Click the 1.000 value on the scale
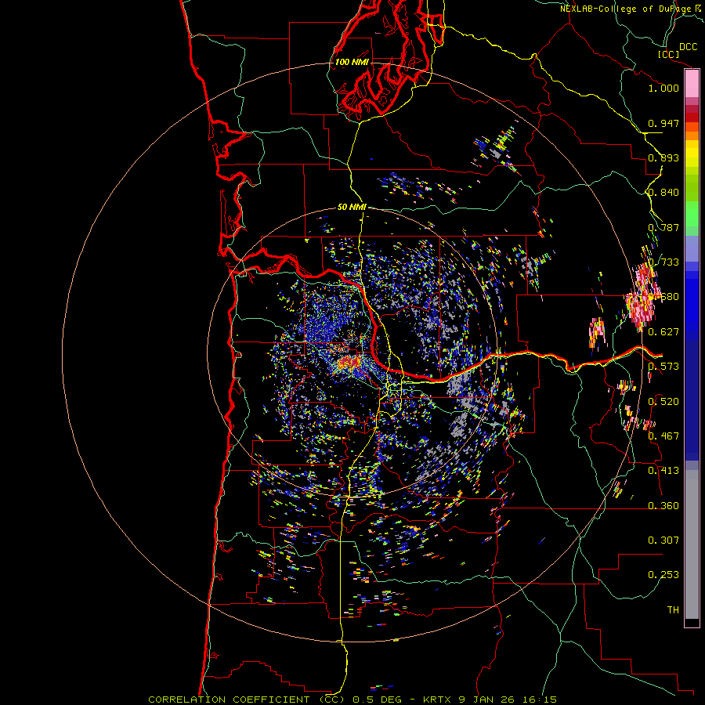 (x=663, y=88)
